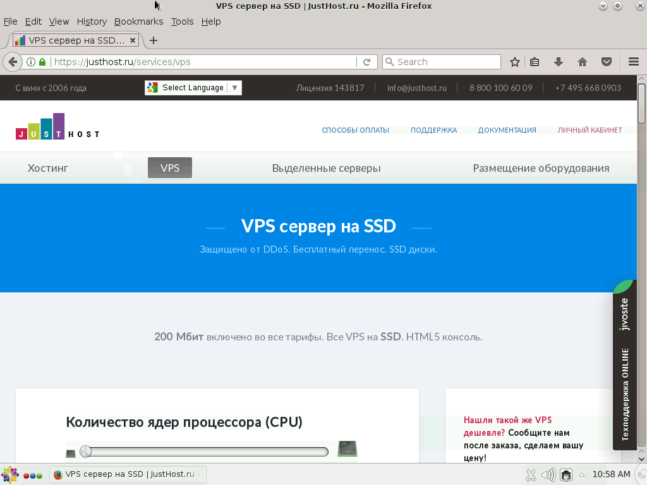The image size is (647, 485).
Task: Click phone number +7 495 668 0903
Action: (588, 88)
